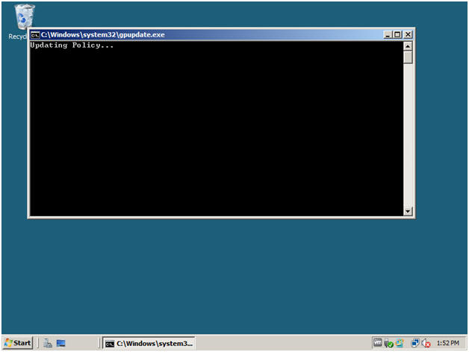This screenshot has height=352, width=469.
Task: Open the console window's system menu icon
Action: [x=35, y=34]
